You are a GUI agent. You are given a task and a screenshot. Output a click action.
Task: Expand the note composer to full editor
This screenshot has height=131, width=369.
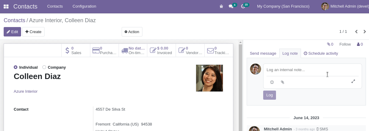(x=353, y=81)
